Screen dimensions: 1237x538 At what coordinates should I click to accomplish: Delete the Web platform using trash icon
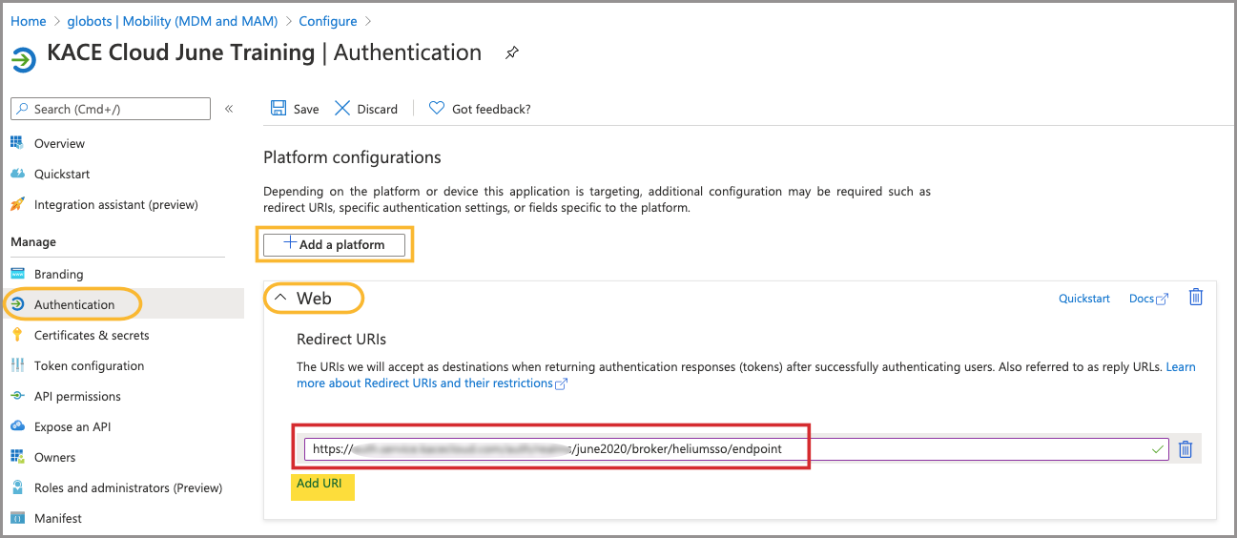[x=1195, y=298]
